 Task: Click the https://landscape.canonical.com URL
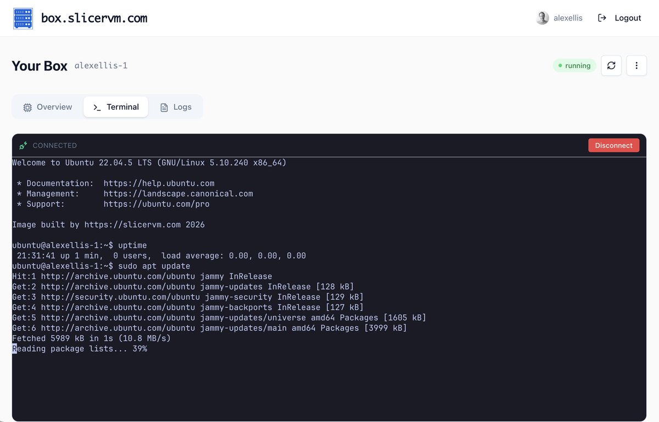178,194
